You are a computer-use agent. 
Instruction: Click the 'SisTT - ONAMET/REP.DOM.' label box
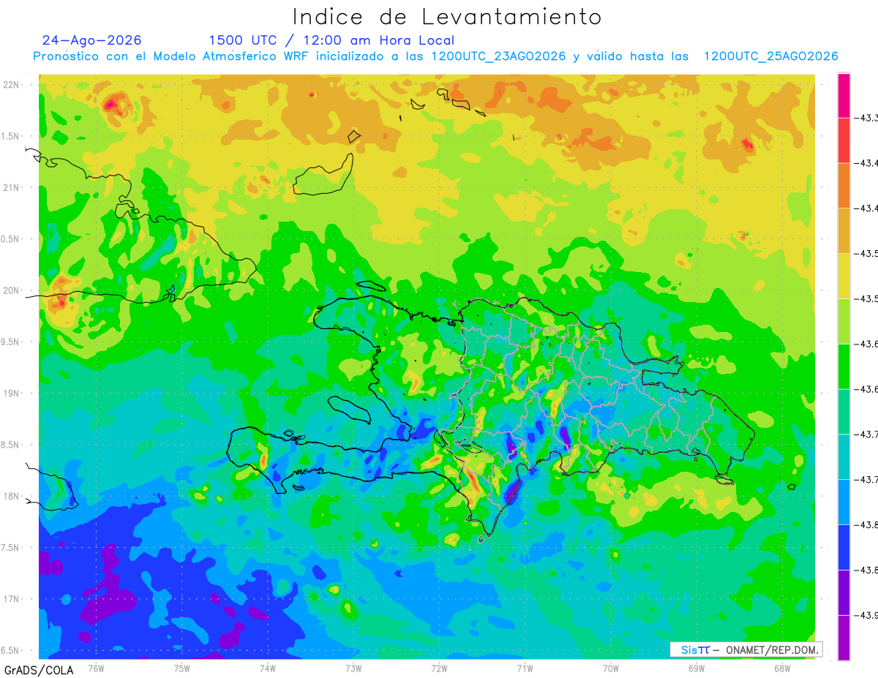tap(746, 649)
